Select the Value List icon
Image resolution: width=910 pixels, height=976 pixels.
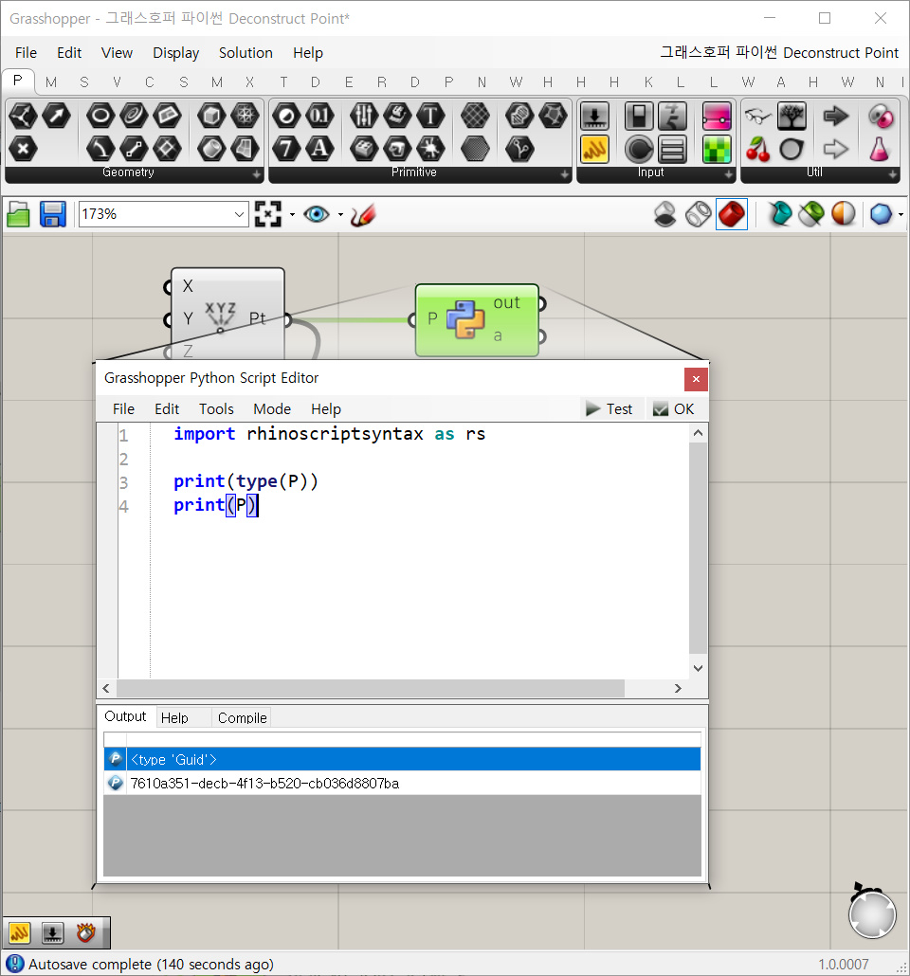(x=673, y=150)
